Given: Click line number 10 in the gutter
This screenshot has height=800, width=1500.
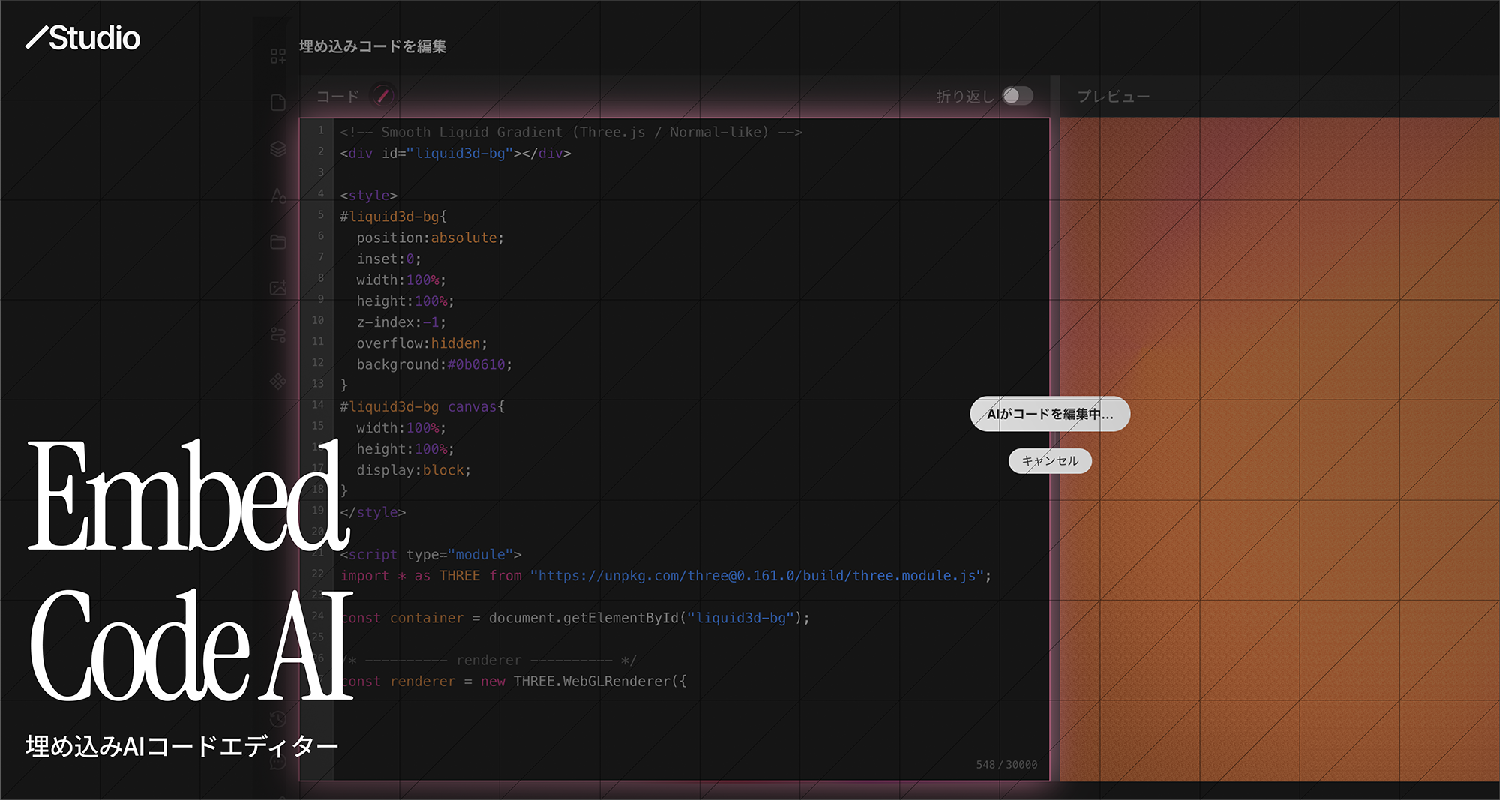Looking at the screenshot, I should coord(318,320).
